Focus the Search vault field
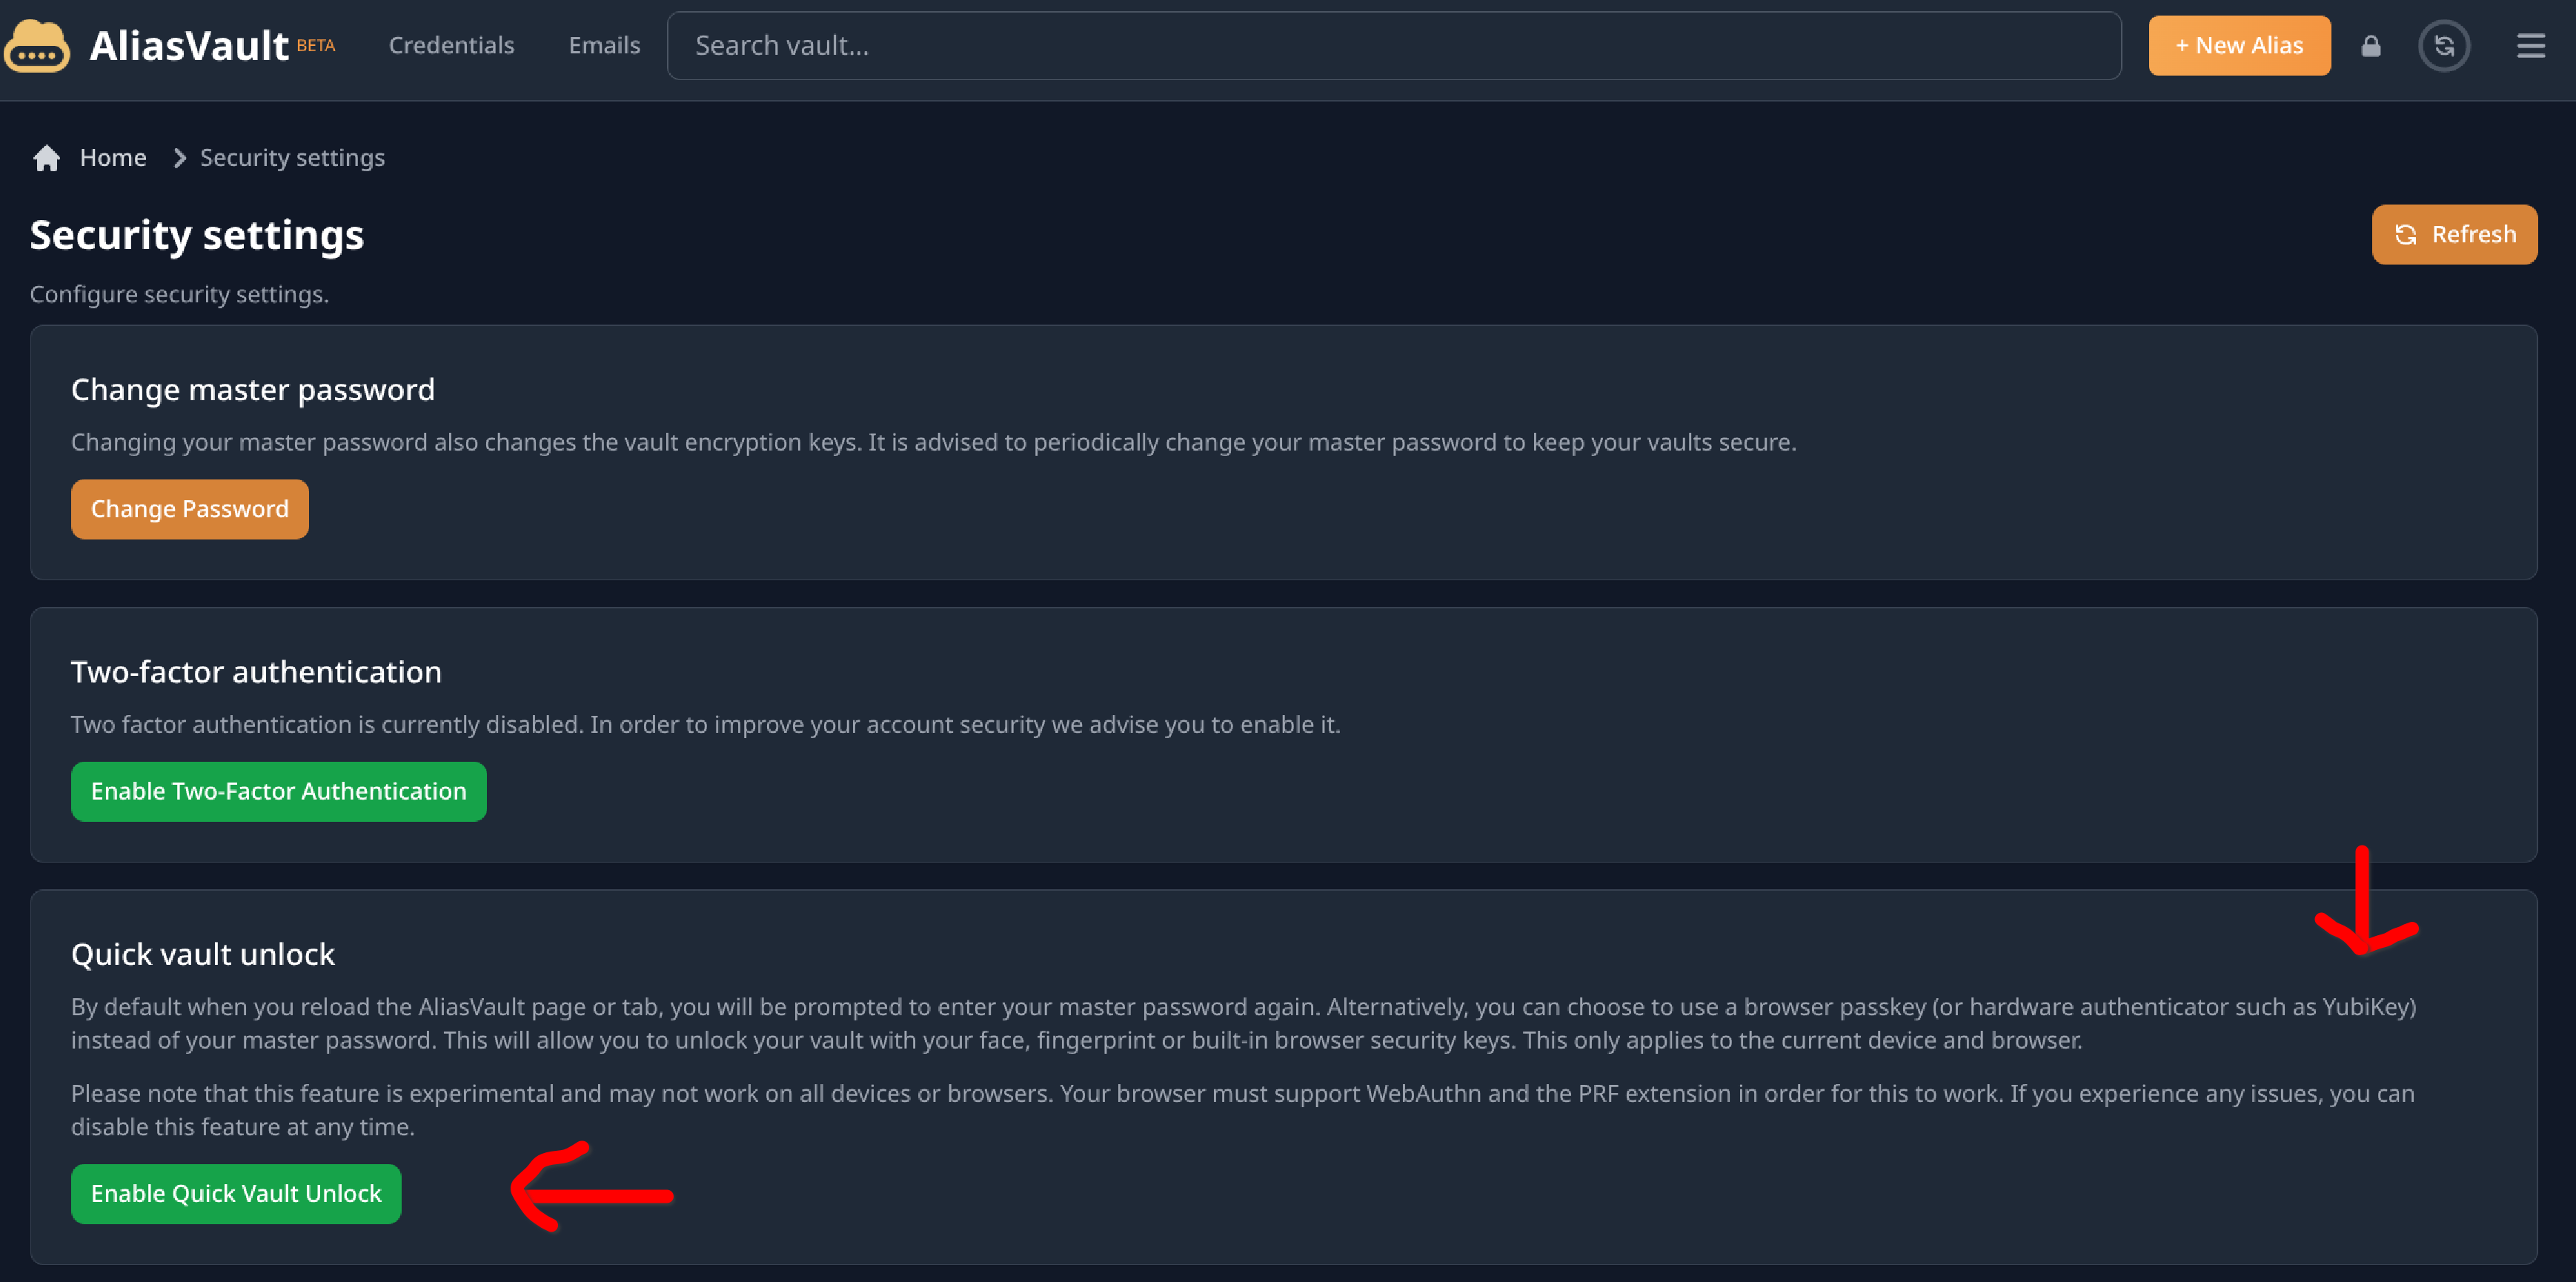Screen dimensions: 2576x1282 (x=1393, y=46)
